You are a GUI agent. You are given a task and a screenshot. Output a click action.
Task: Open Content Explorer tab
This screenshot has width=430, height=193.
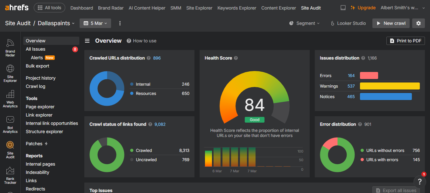(278, 8)
